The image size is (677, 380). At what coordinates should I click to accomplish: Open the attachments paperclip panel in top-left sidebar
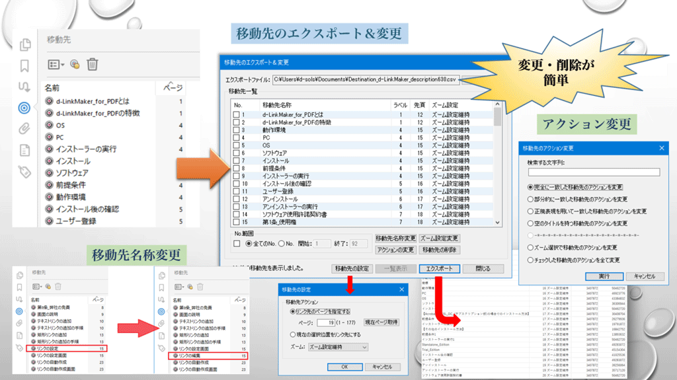tap(25, 128)
